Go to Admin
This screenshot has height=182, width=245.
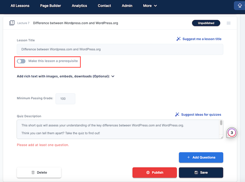click(x=127, y=6)
